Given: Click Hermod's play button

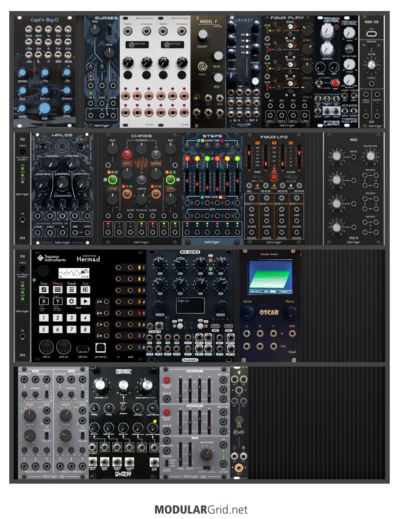Looking at the screenshot, I should point(85,301).
